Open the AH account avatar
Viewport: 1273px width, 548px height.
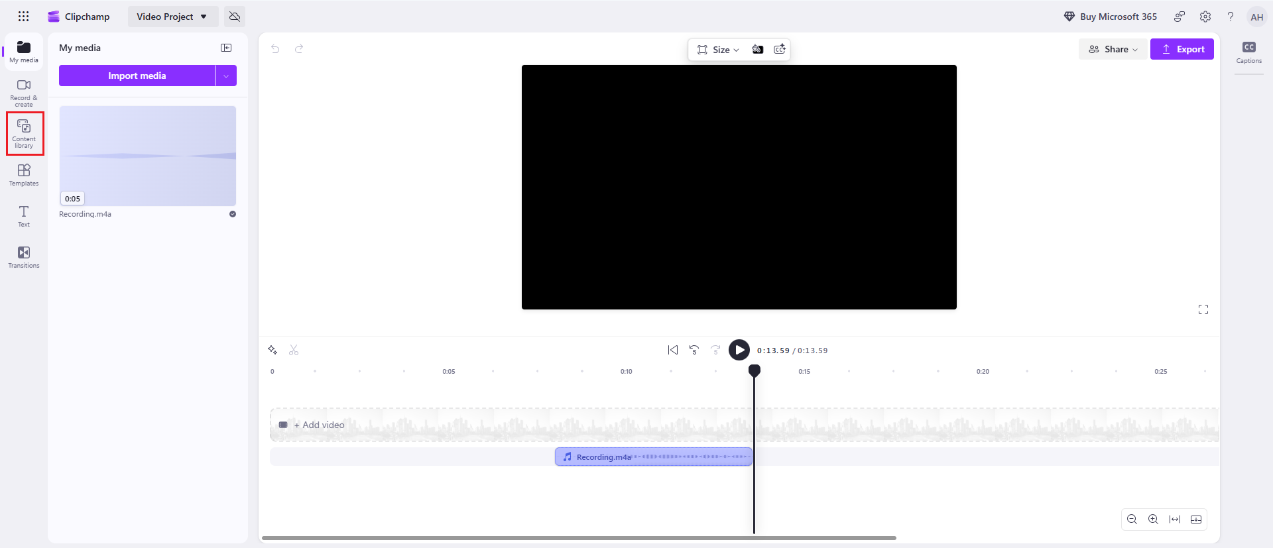point(1256,17)
